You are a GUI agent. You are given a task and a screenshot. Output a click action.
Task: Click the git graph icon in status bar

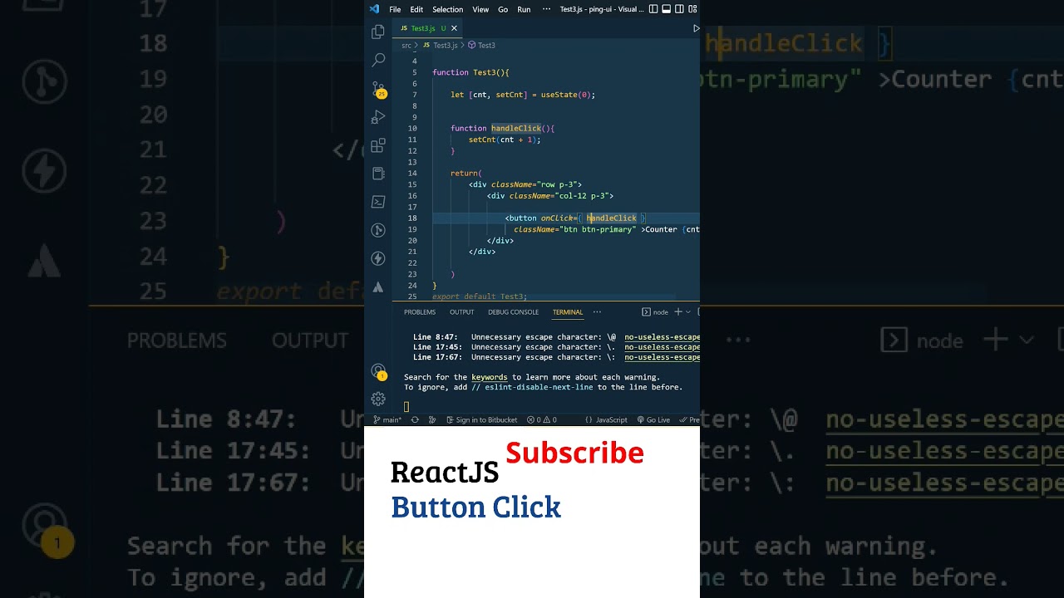click(431, 420)
